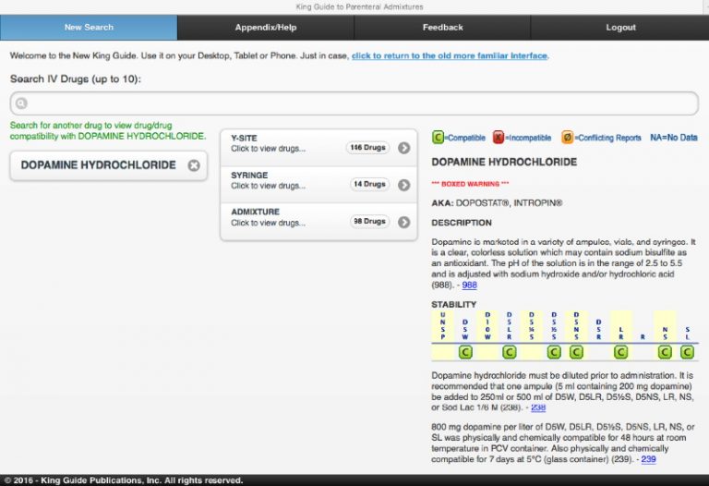The image size is (709, 486).
Task: Click the D5W column header
Action: (465, 330)
